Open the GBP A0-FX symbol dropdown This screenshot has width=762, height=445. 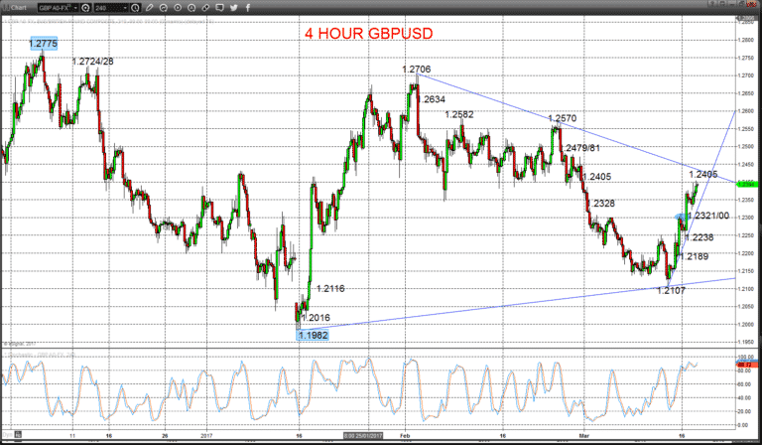click(59, 8)
